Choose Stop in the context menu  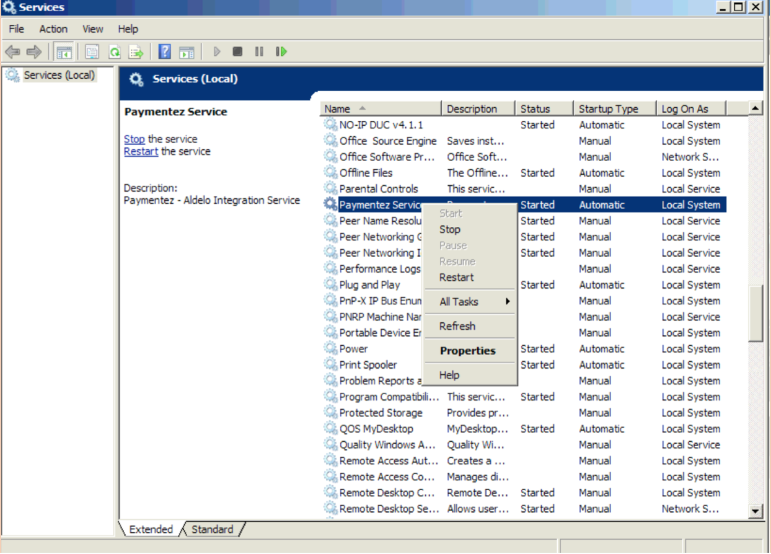click(469, 229)
